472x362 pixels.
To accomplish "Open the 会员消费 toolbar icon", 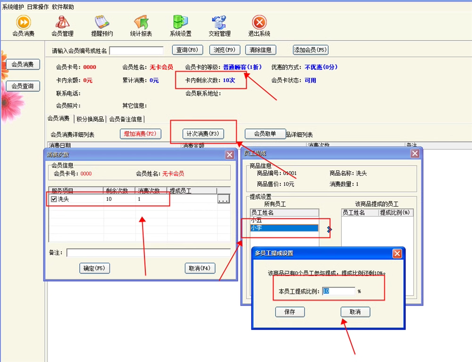I will (24, 26).
